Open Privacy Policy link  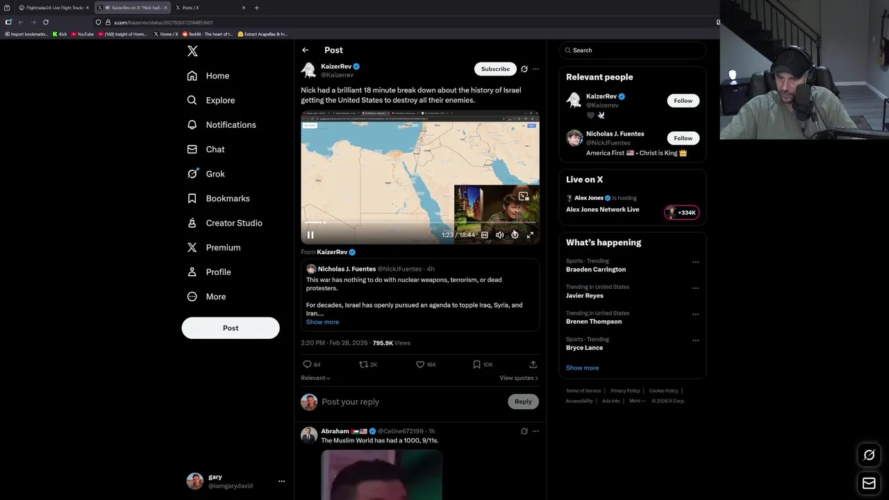(625, 391)
